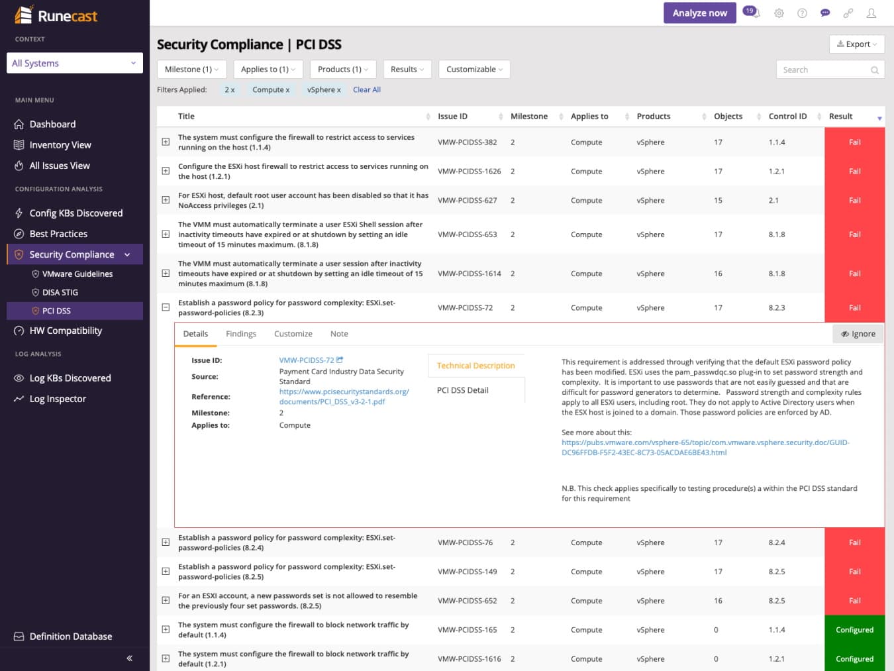Viewport: 894px width, 671px height.
Task: Open Log KBs Discovered
Action: pyautogui.click(x=70, y=378)
